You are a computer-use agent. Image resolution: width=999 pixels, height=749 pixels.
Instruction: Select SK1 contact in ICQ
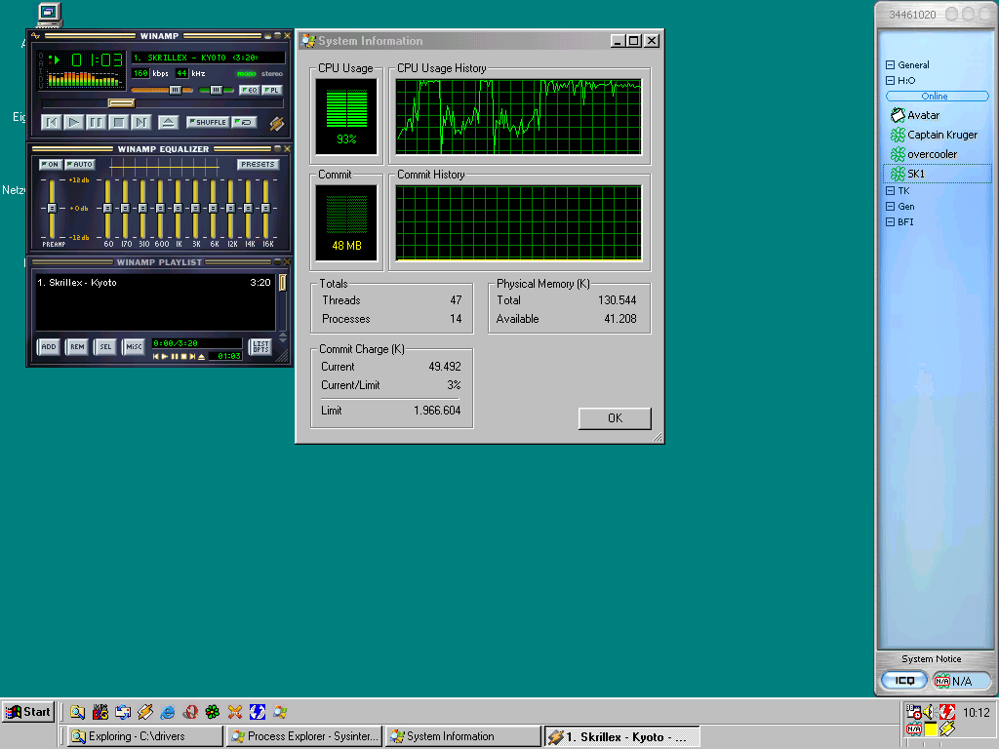(x=937, y=174)
